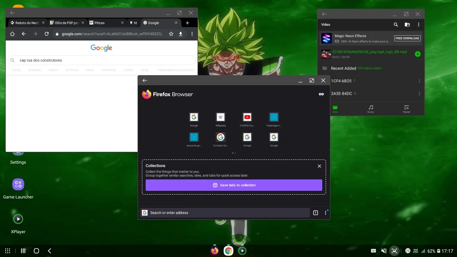Show recent apps from taskbar
The height and width of the screenshot is (257, 457).
pyautogui.click(x=23, y=251)
